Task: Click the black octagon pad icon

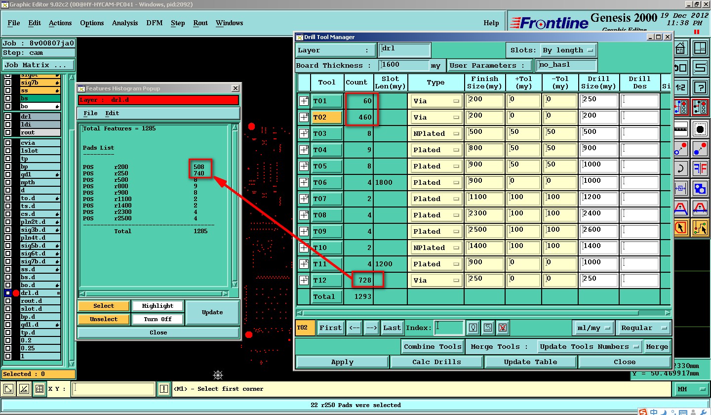Action: [x=700, y=129]
